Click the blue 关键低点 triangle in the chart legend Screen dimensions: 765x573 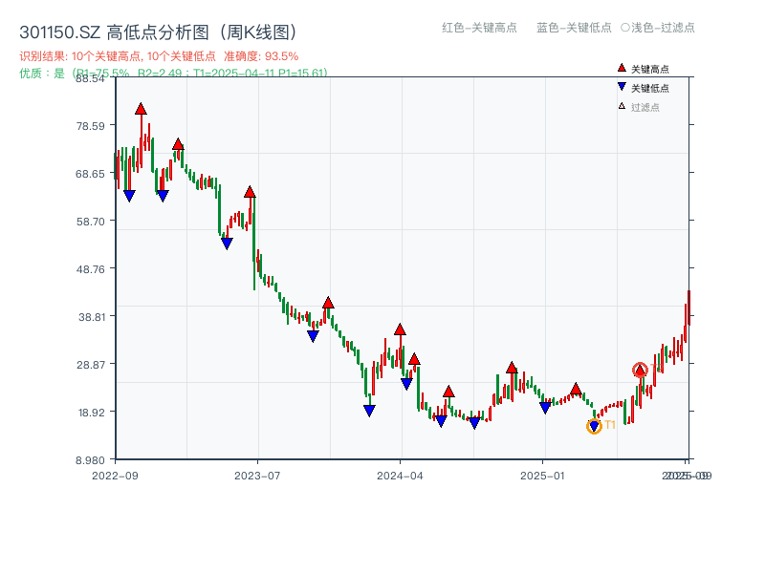point(622,86)
